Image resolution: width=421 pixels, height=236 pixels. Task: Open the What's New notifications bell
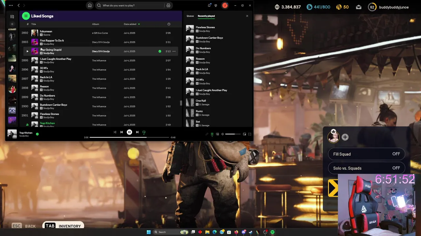pos(209,5)
